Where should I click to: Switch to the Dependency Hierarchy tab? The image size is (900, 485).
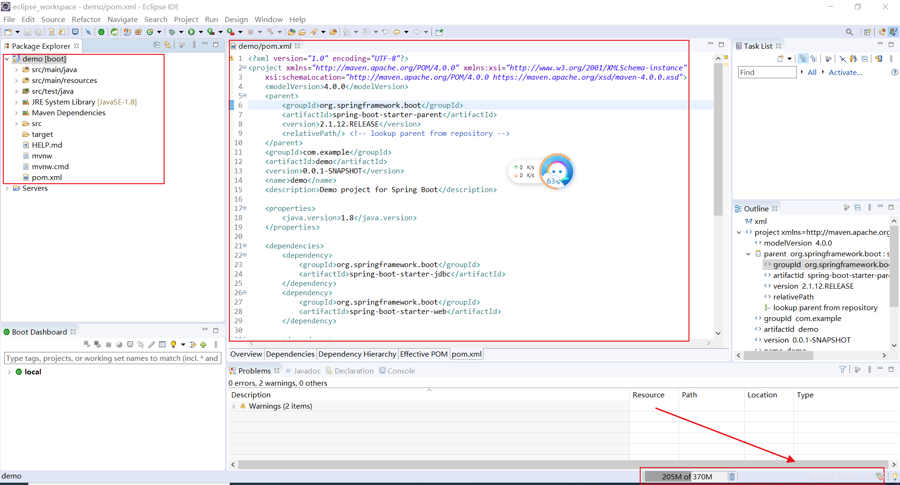357,354
